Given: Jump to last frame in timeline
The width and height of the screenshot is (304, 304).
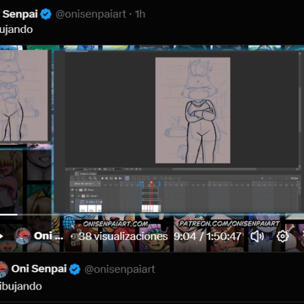Looking at the screenshot, I should coord(120,178).
